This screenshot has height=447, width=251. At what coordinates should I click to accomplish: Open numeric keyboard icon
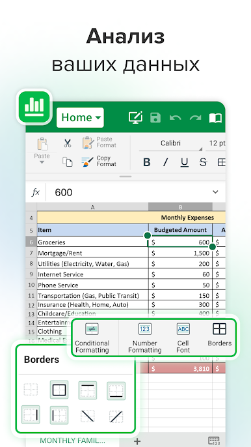(214, 440)
